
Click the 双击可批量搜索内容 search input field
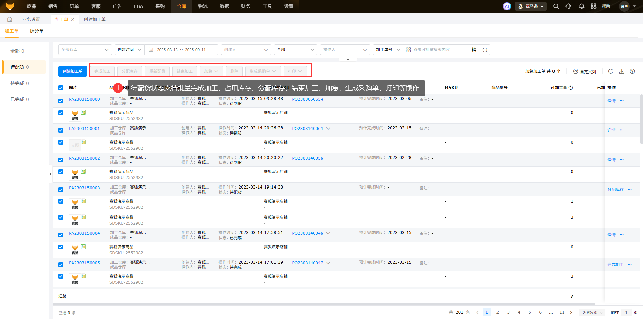(439, 50)
